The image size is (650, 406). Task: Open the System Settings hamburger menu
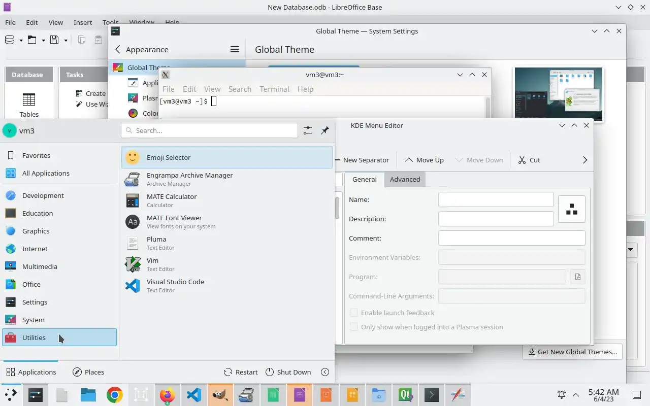(234, 49)
